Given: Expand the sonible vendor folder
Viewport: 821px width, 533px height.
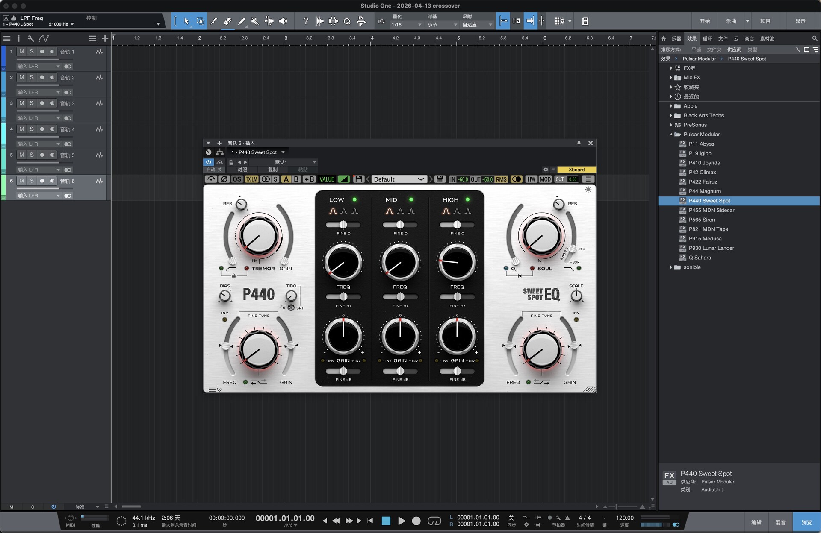Looking at the screenshot, I should coord(671,267).
